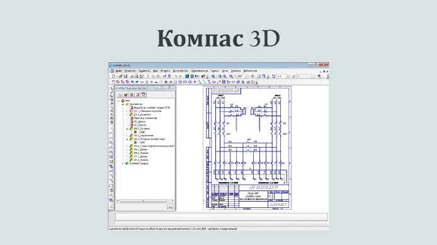The image size is (437, 245).
Task: Open the Файл menu
Action: 119,71
